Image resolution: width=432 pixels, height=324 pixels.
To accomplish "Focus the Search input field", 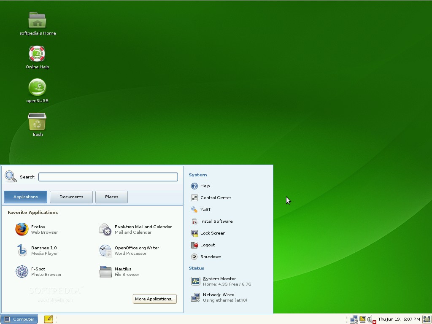I will click(108, 177).
